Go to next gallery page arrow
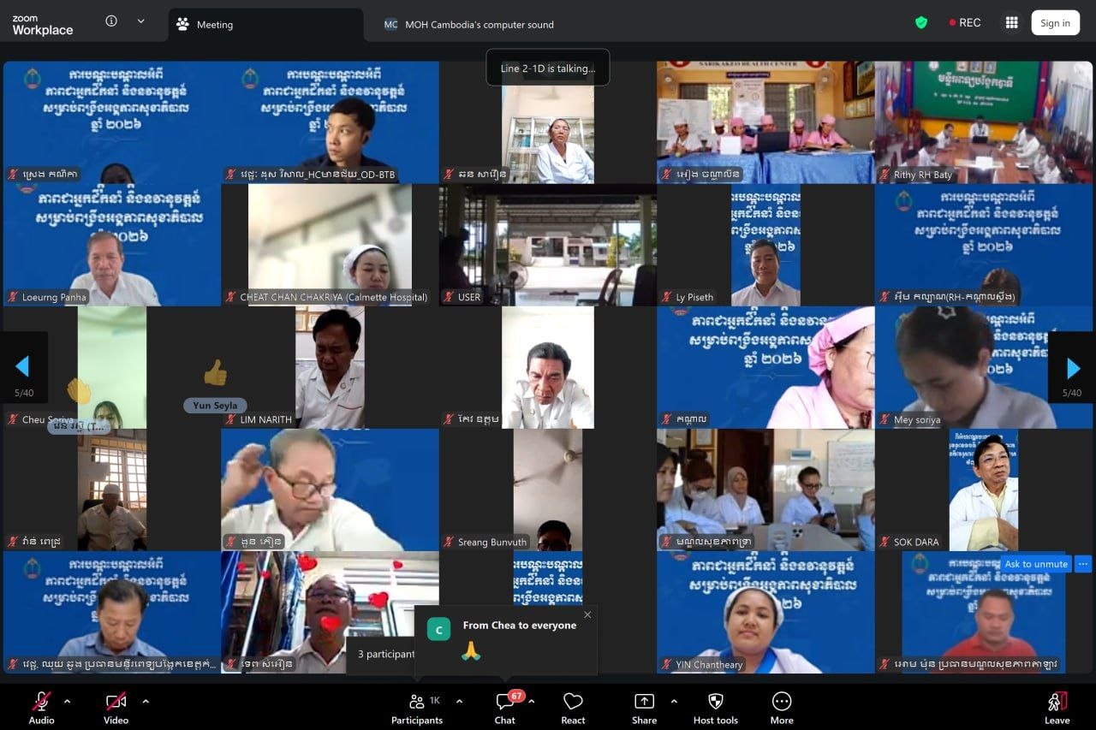This screenshot has width=1096, height=730. tap(1072, 368)
